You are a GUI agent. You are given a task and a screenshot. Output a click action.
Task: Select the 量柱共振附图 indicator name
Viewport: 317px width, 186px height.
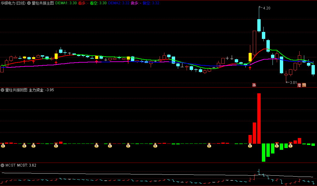tap(16, 90)
